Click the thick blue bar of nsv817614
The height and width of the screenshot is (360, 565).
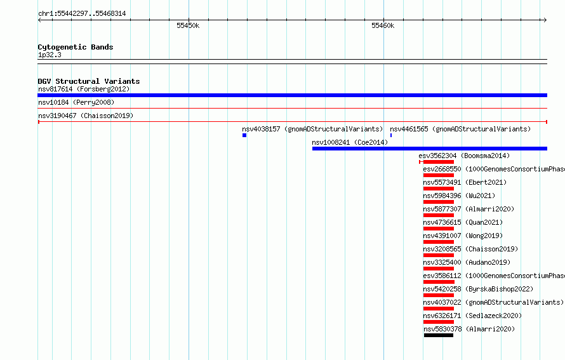[292, 95]
